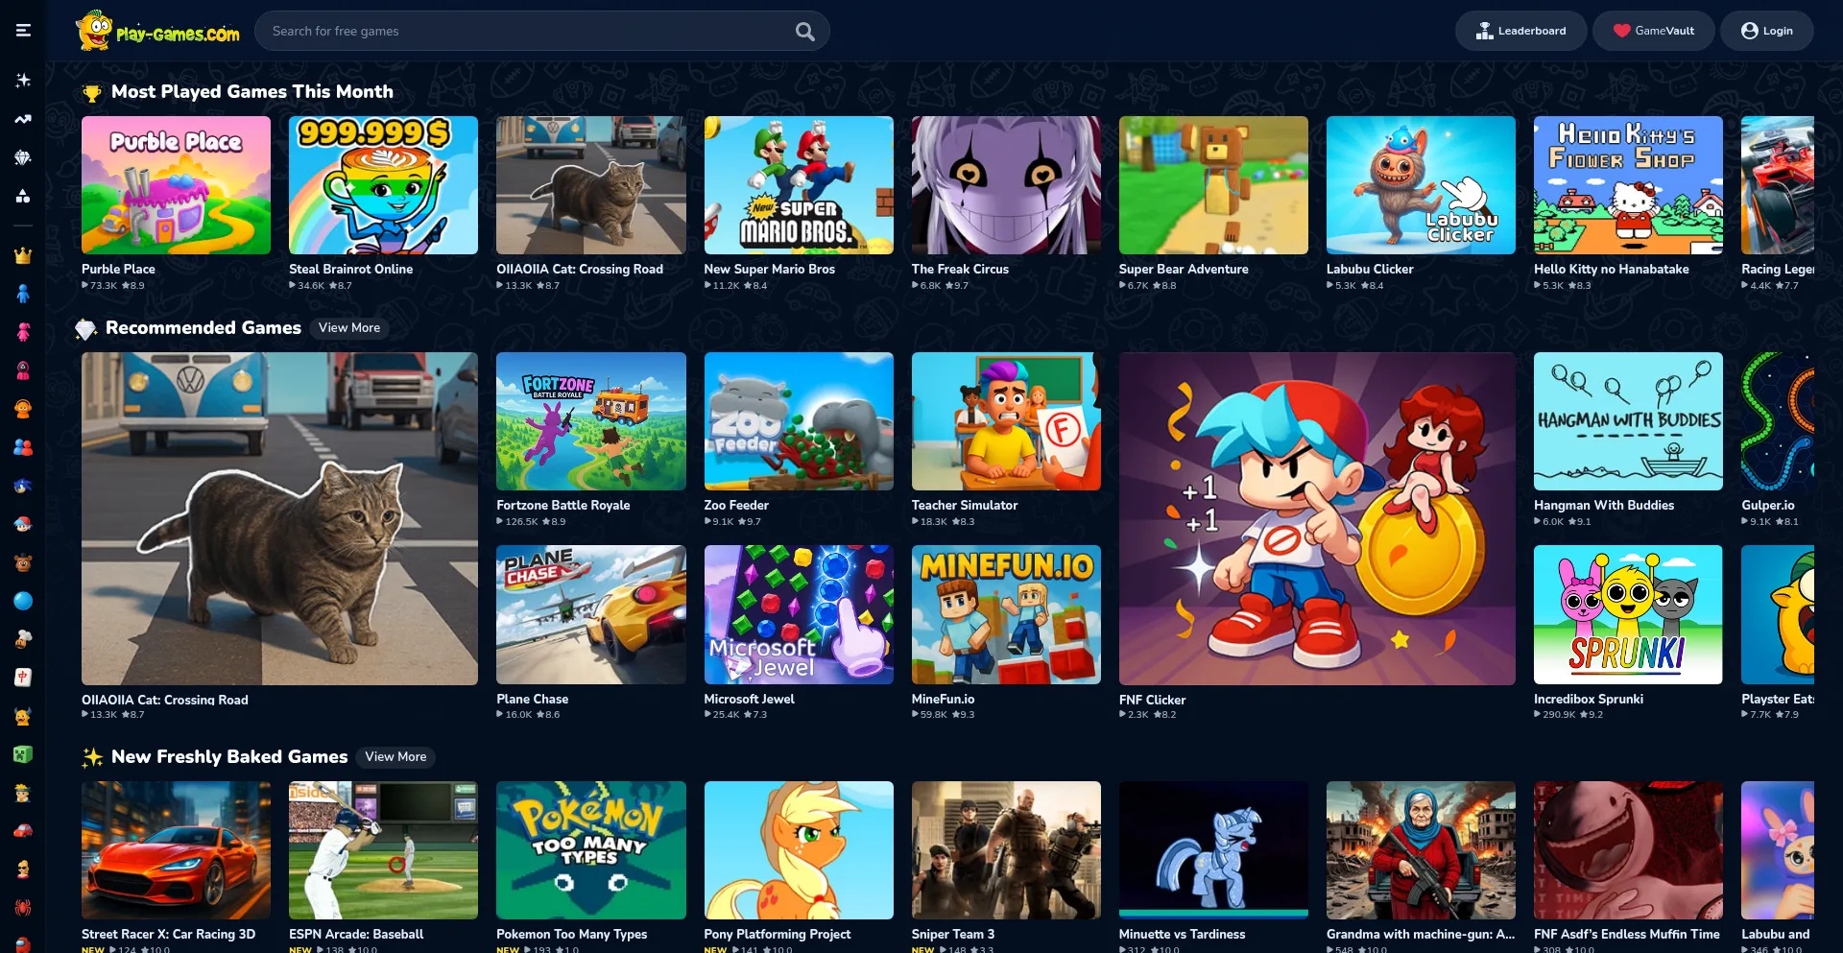Viewport: 1843px width, 953px height.
Task: Click the Most Played Games This Month heading
Action: pos(252,92)
